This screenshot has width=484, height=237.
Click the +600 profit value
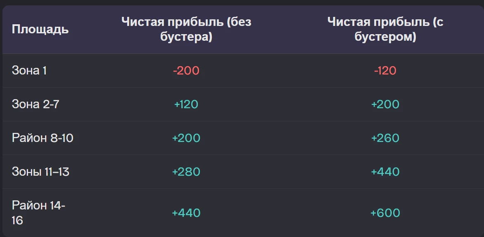pos(385,213)
